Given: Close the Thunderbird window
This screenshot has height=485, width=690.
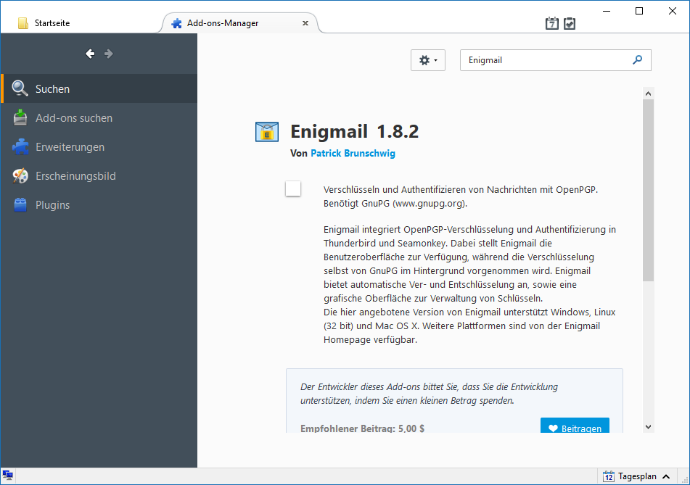Looking at the screenshot, I should pyautogui.click(x=673, y=11).
